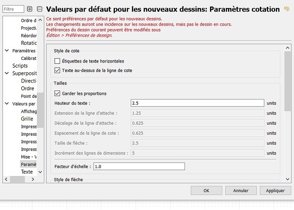Select the Texte tree item
Viewport: 294px width, 210px height.
pos(27,172)
